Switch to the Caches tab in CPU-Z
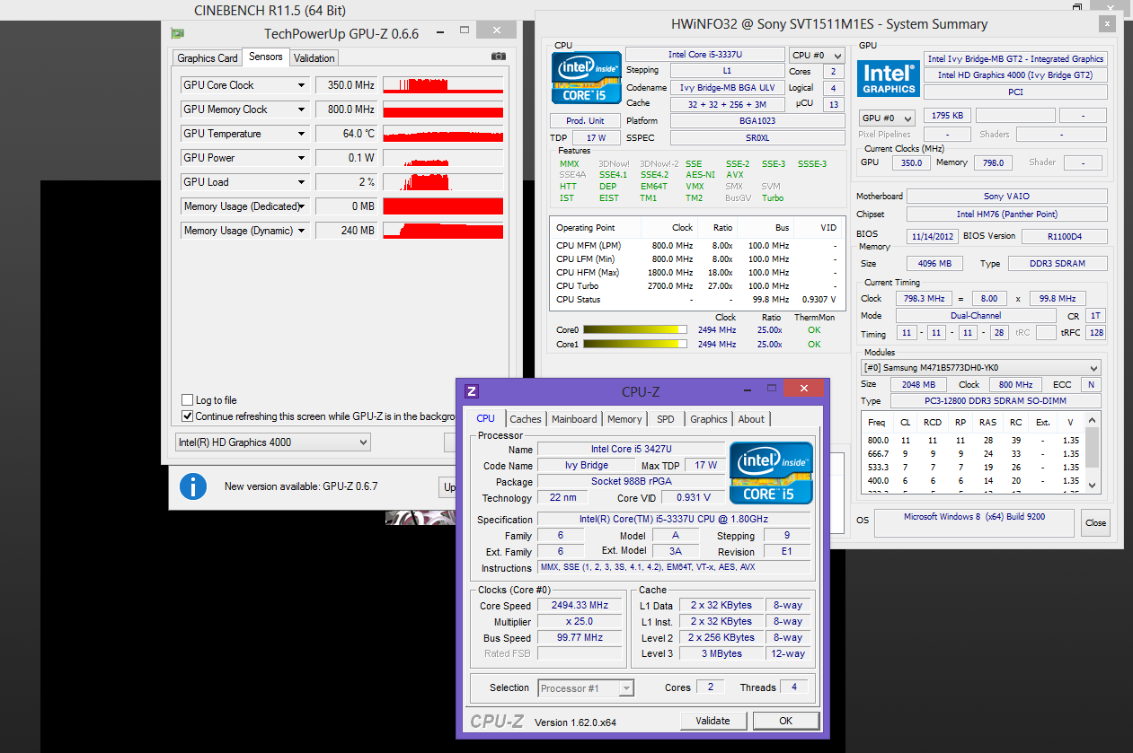 click(x=526, y=419)
